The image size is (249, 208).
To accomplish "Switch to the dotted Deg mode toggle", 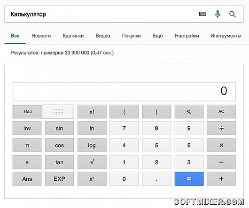I will (58, 112).
